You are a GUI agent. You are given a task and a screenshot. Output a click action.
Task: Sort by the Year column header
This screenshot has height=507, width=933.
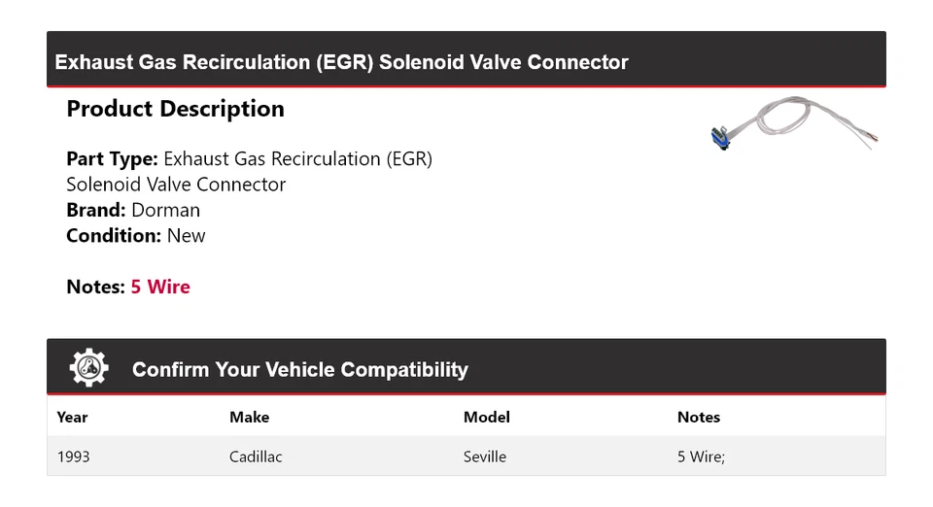point(72,417)
